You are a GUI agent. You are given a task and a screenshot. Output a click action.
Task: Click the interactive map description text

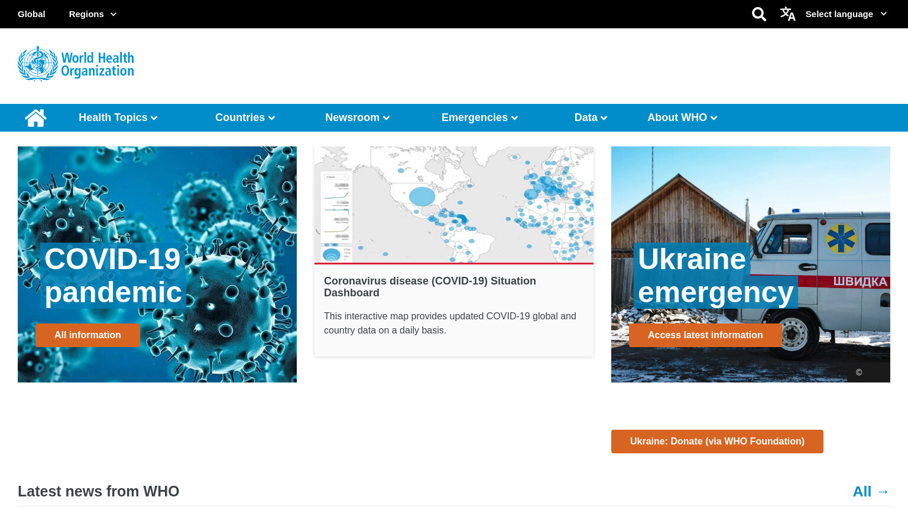point(450,323)
